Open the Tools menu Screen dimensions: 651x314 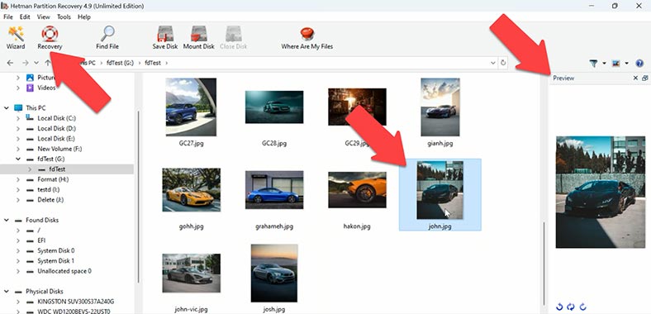[x=64, y=17]
